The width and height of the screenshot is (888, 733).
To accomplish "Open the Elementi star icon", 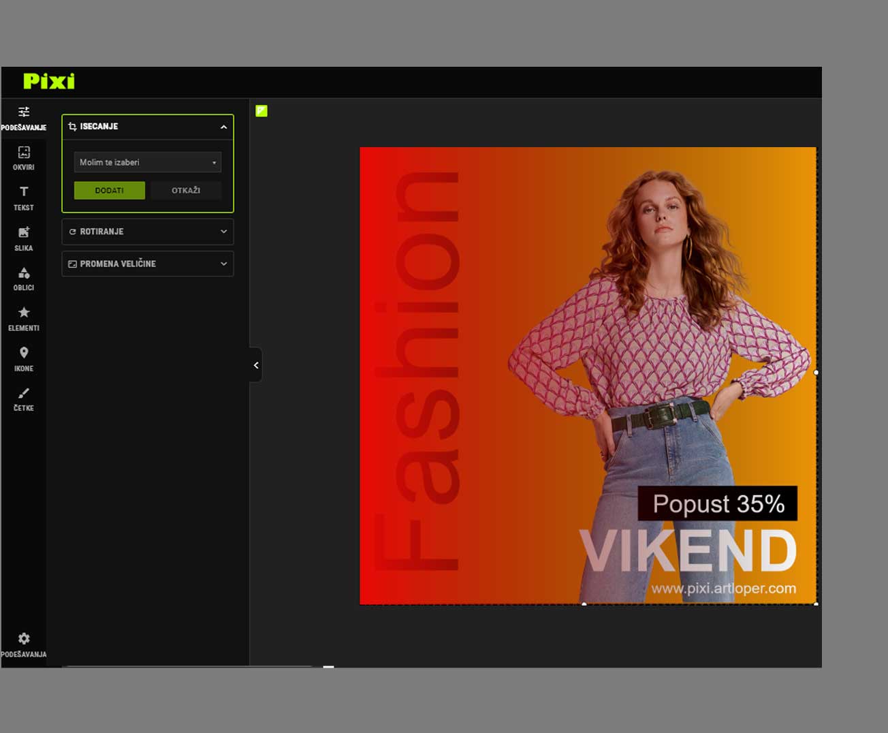I will click(24, 318).
